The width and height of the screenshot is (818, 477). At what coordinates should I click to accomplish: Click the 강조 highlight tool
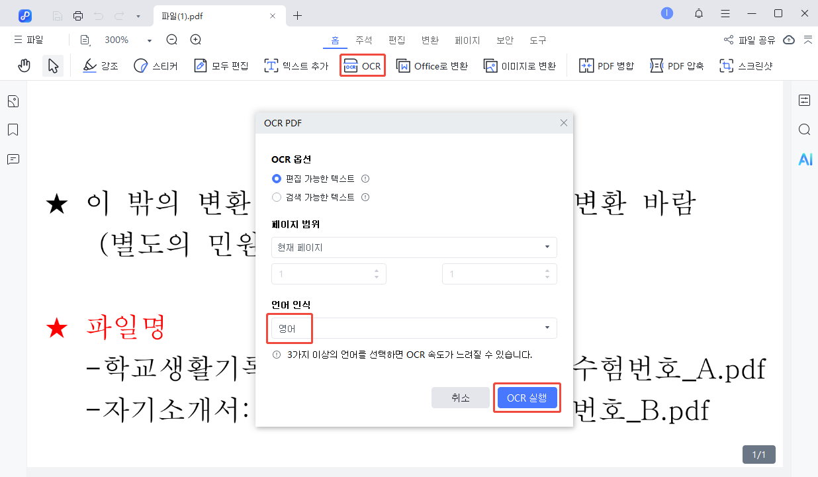click(101, 65)
